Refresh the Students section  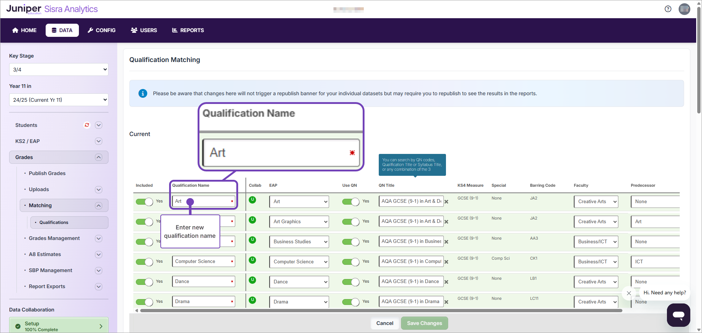coord(87,125)
